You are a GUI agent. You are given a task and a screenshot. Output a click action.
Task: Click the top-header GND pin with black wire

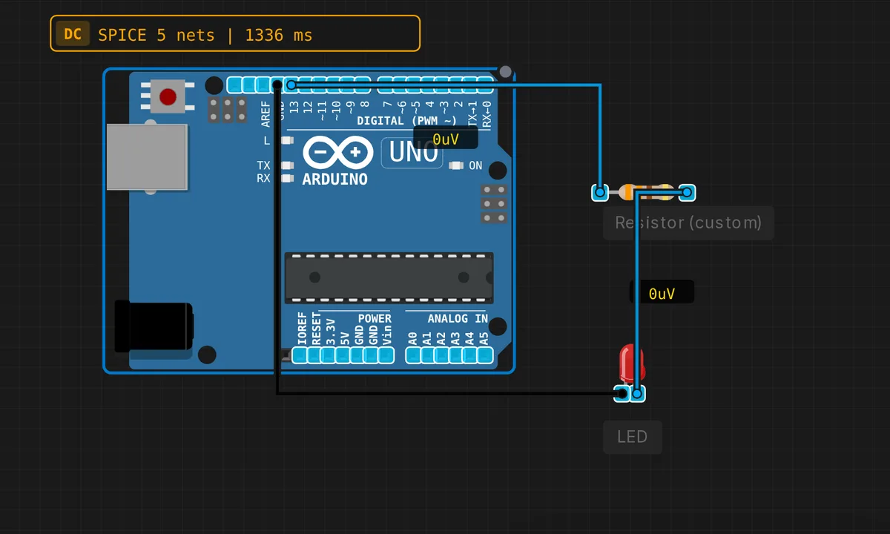[x=277, y=85]
